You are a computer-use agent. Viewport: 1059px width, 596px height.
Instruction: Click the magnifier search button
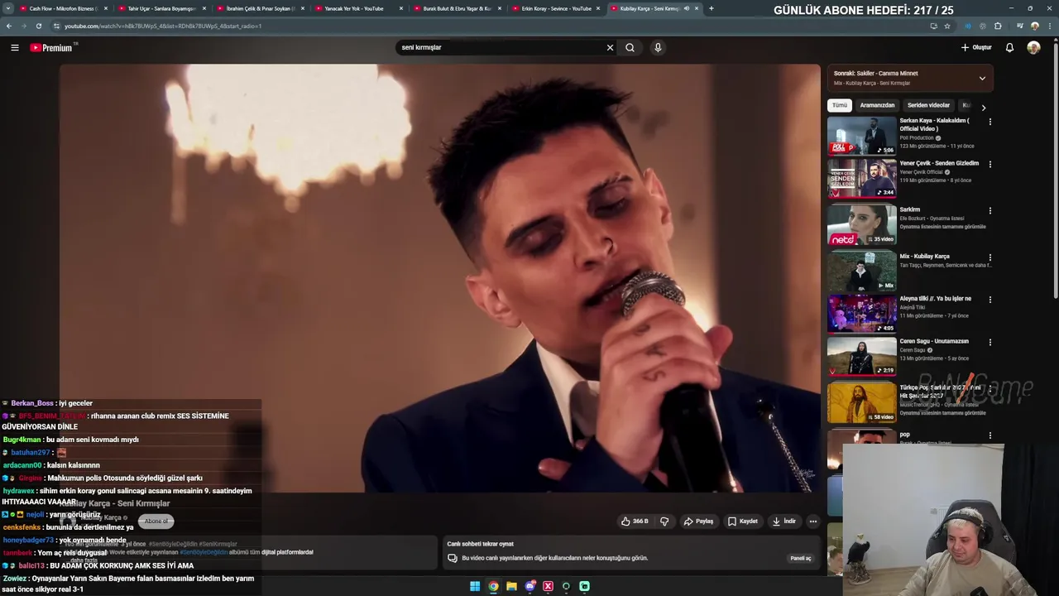(630, 48)
